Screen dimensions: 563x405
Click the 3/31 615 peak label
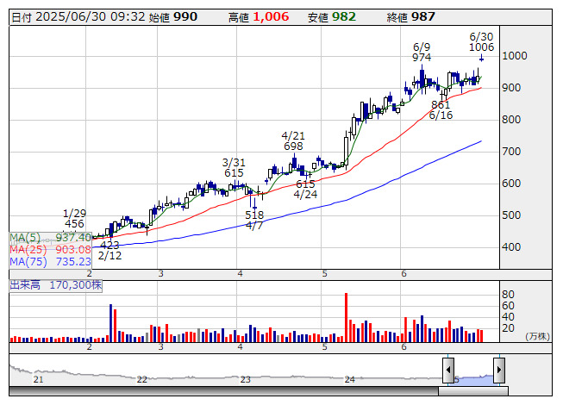pos(234,167)
